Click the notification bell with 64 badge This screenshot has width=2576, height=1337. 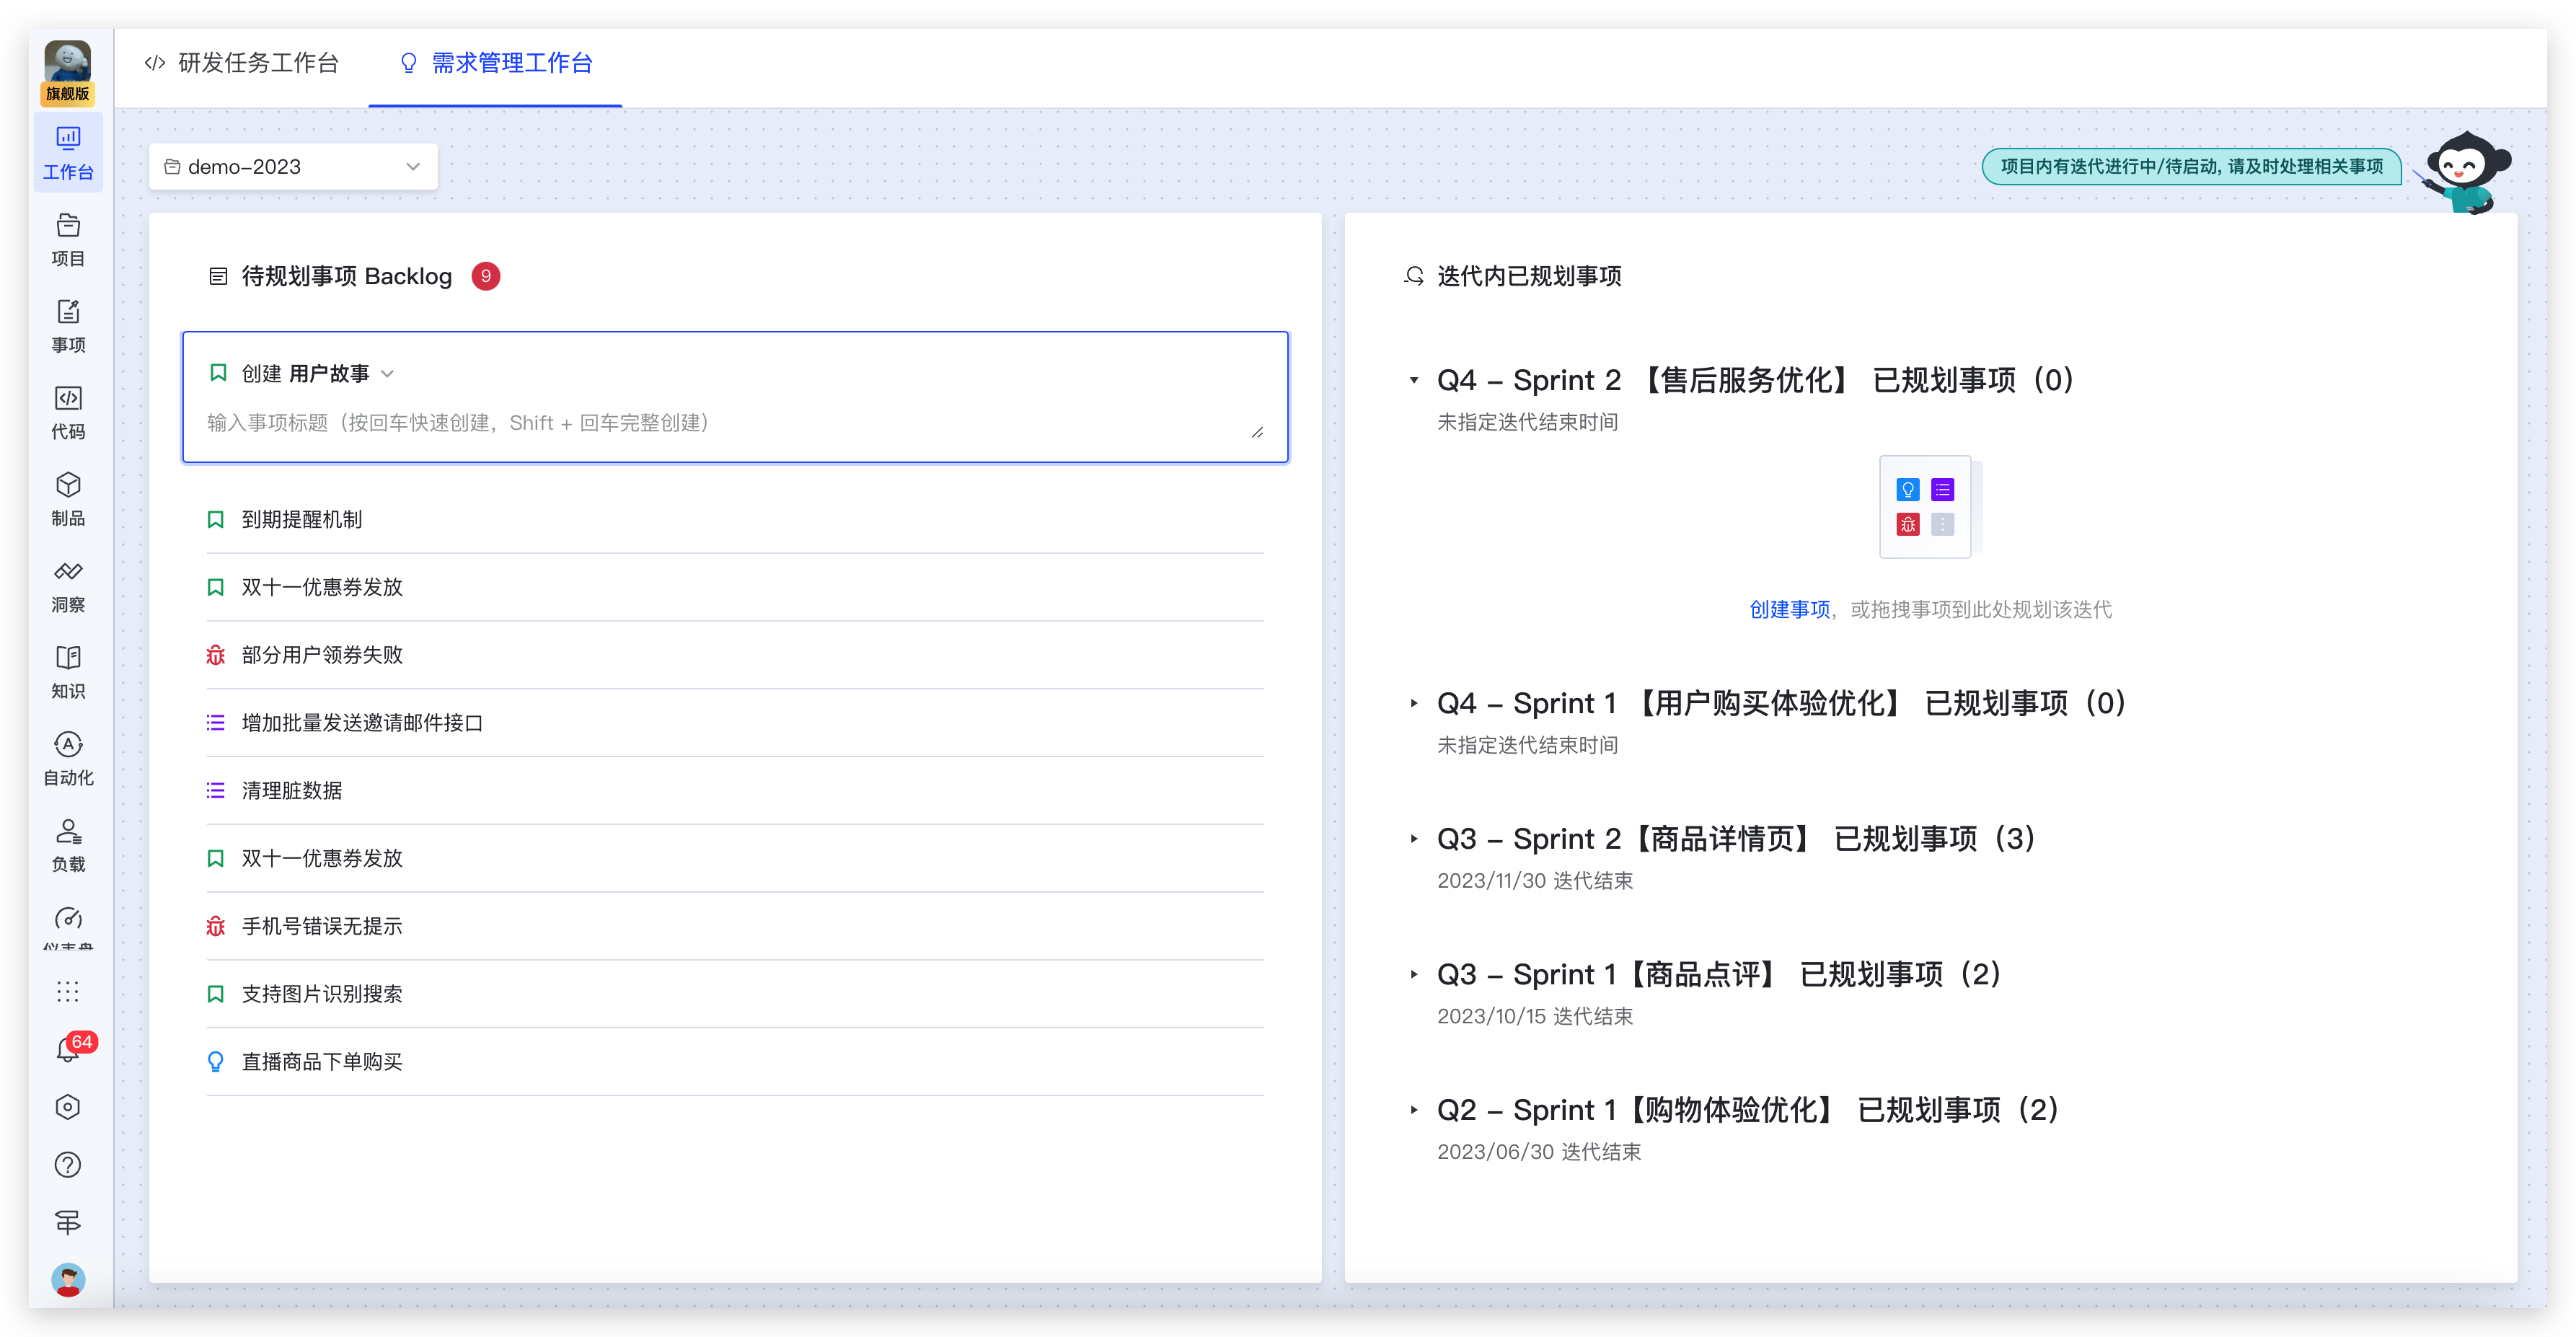tap(68, 1050)
